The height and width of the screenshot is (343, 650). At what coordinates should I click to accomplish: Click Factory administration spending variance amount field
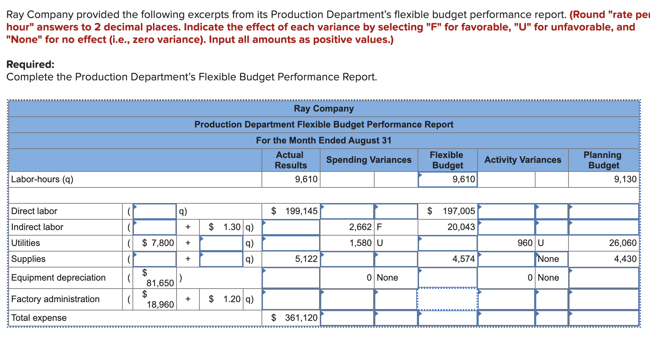[x=347, y=299]
